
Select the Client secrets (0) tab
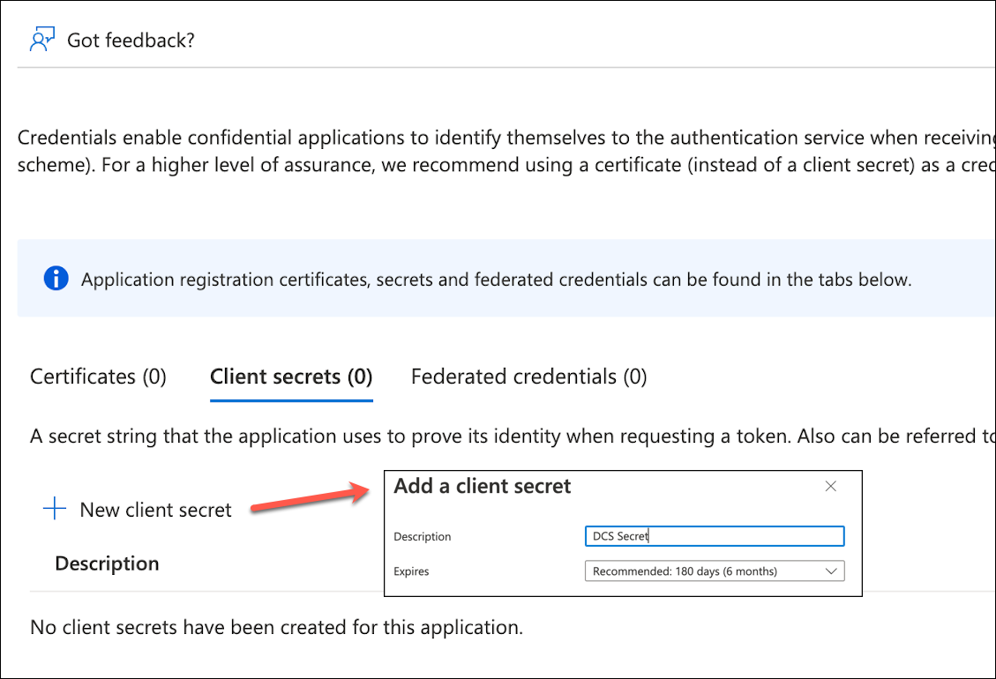click(x=291, y=377)
